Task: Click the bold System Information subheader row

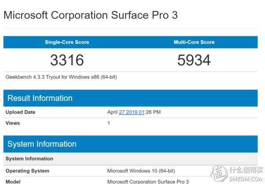Action: [x=130, y=159]
